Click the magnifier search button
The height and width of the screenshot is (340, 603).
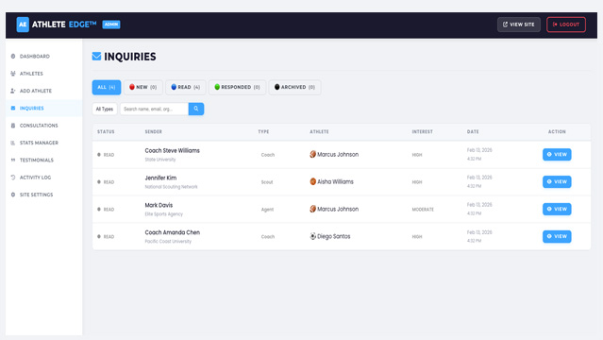(x=196, y=109)
